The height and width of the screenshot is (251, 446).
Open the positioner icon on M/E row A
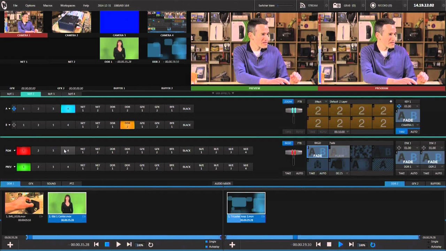pyautogui.click(x=14, y=109)
